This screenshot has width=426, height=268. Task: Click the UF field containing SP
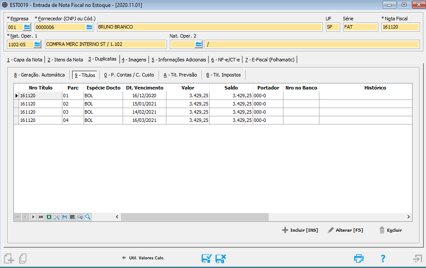pyautogui.click(x=333, y=27)
